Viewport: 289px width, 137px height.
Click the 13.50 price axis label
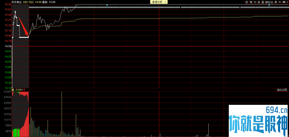point(9,77)
